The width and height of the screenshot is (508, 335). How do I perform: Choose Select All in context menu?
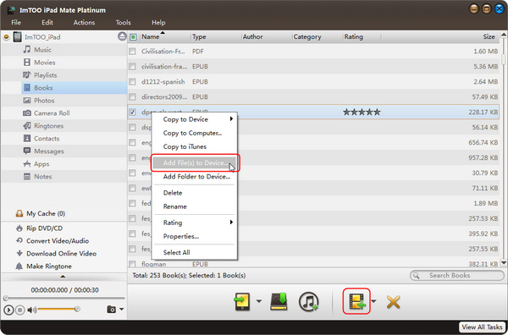[195, 252]
